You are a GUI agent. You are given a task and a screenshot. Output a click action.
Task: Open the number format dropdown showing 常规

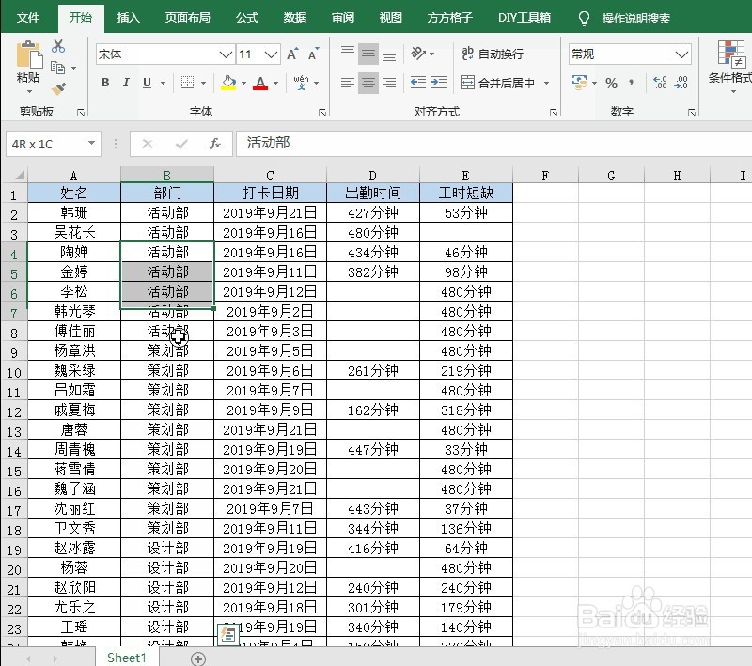628,54
